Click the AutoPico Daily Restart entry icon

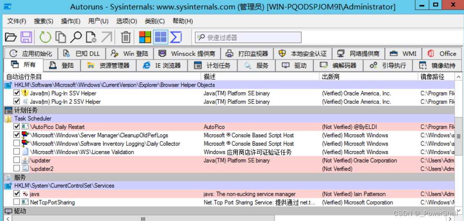click(25, 127)
